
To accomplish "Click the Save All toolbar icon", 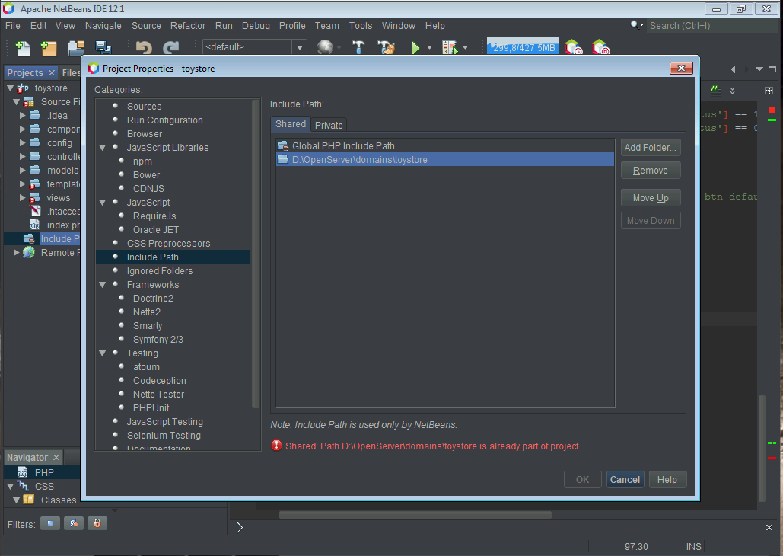I will 103,47.
